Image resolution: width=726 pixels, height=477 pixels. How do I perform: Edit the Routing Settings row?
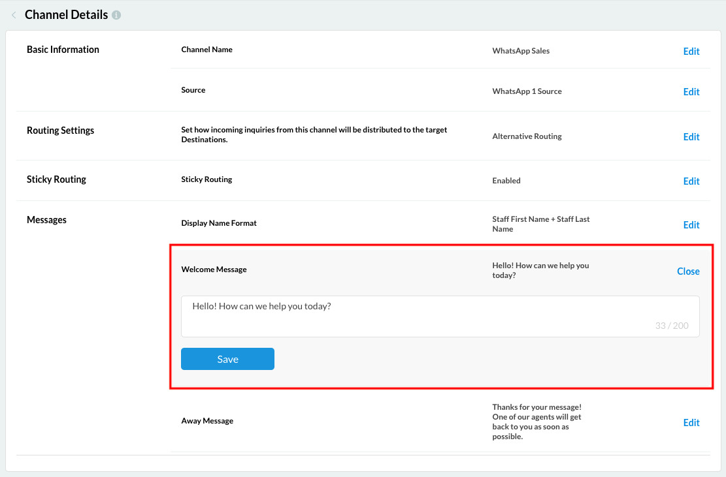coord(691,137)
